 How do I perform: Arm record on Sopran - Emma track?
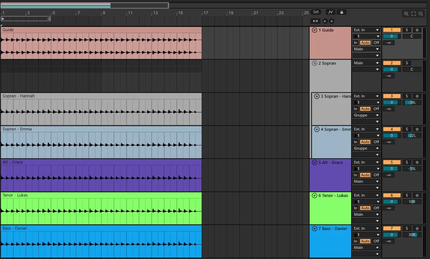pos(417,129)
